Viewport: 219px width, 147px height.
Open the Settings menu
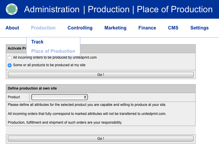[199, 28]
